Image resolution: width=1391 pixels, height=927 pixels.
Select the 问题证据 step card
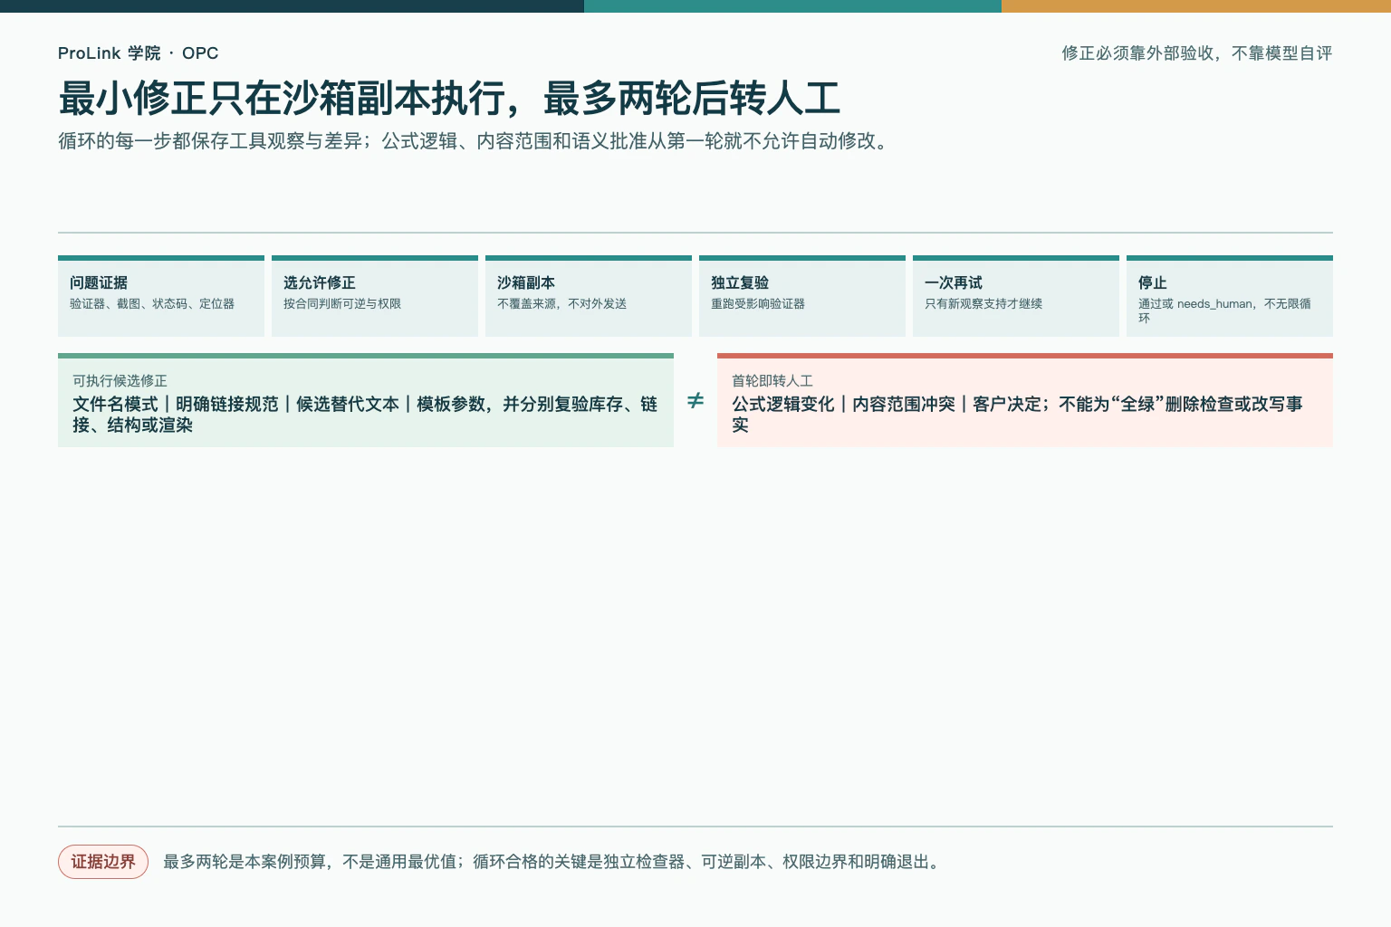pyautogui.click(x=161, y=296)
